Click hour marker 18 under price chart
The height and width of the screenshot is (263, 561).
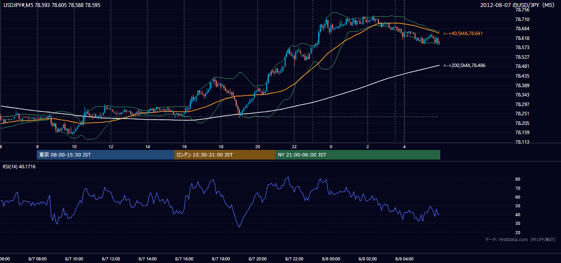[221, 146]
